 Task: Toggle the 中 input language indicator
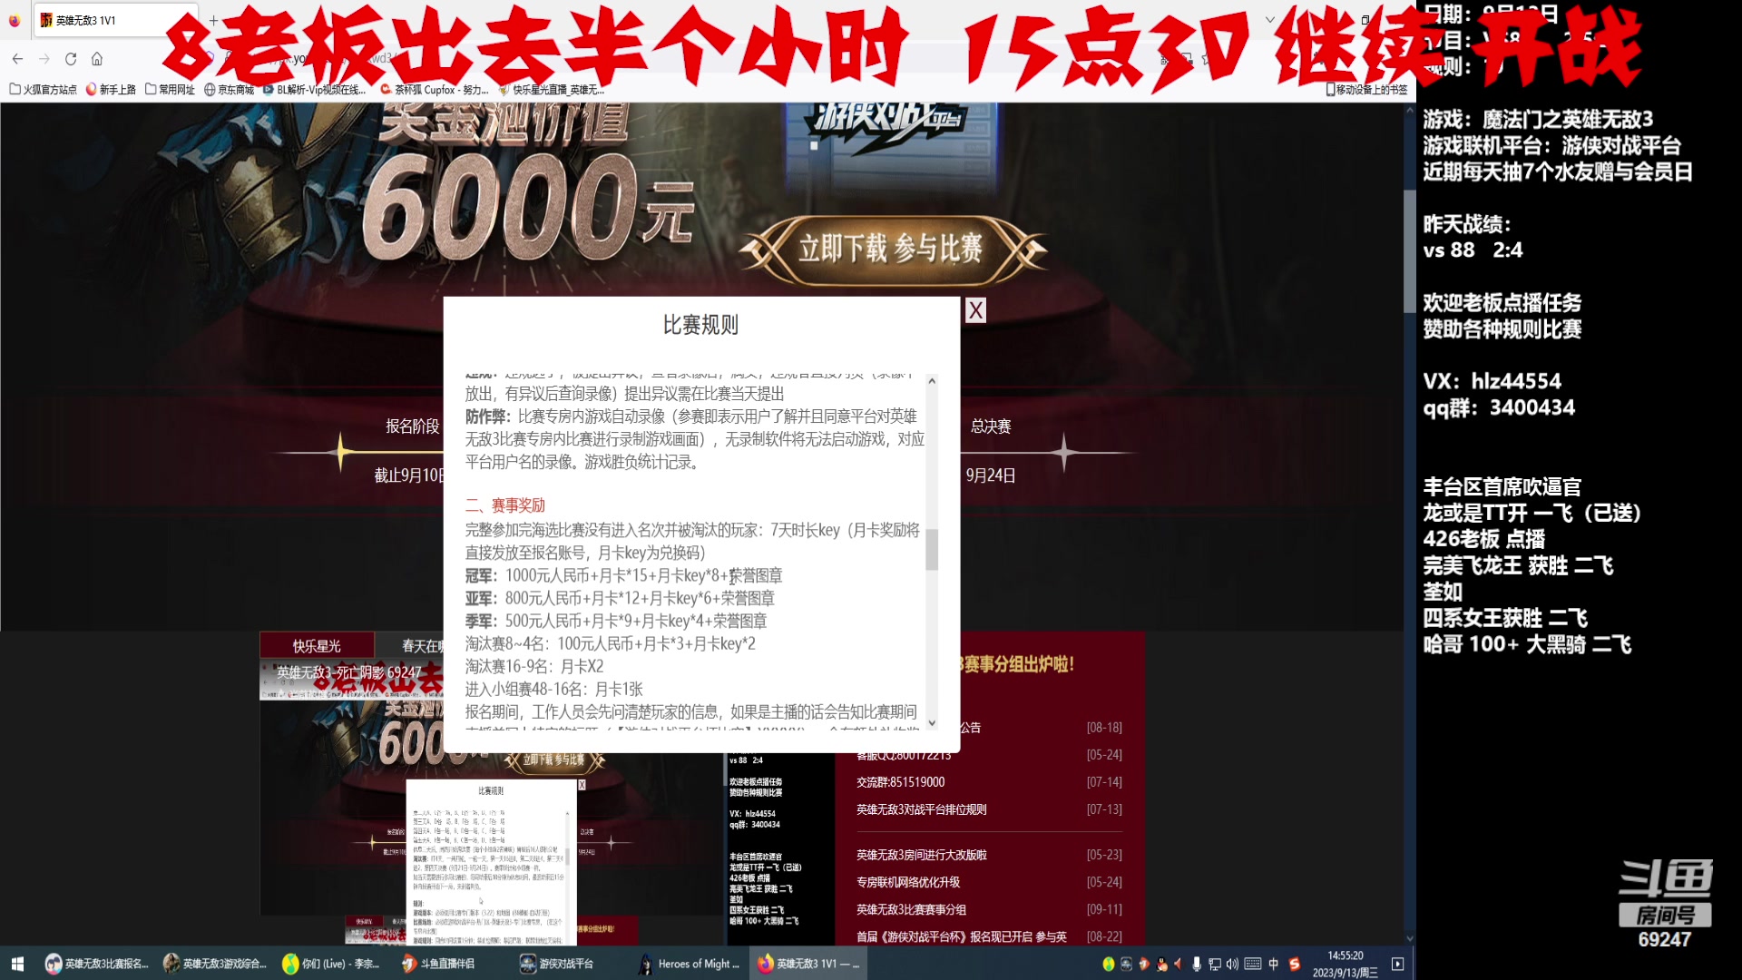pyautogui.click(x=1274, y=964)
